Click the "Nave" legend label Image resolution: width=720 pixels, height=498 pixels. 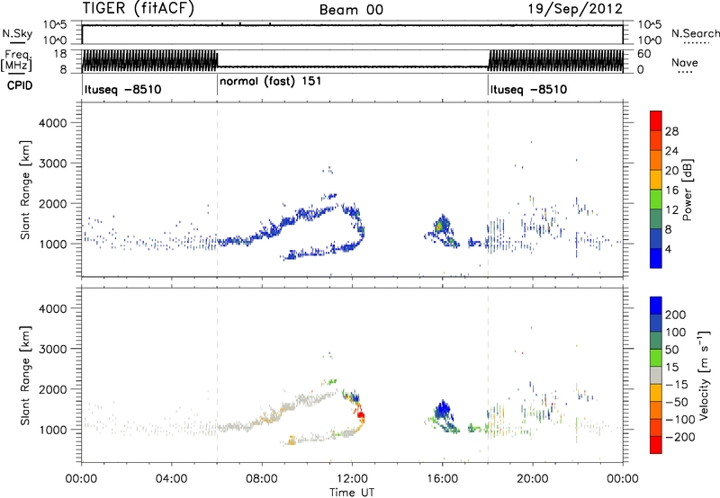coord(685,62)
